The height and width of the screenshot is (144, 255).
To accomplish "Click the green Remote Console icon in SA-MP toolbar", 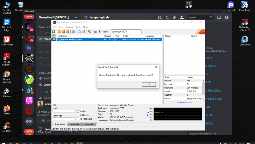I will pos(89,32).
